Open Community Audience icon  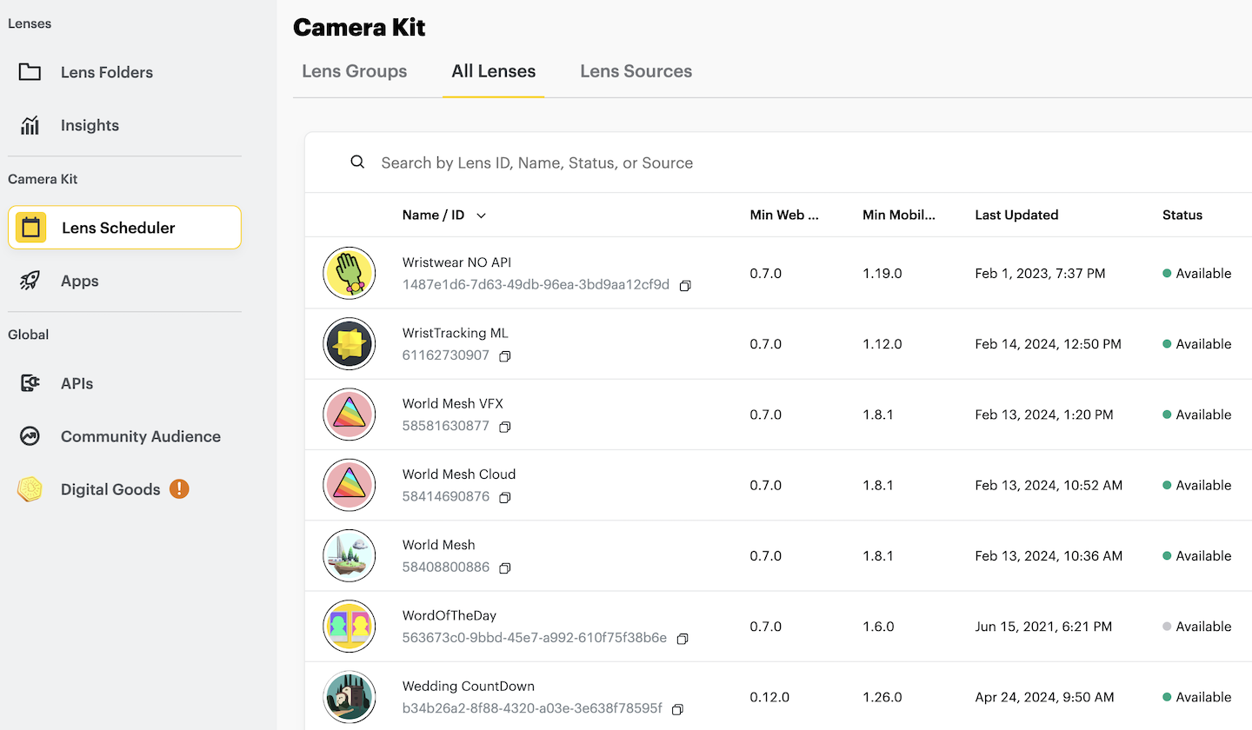click(30, 436)
